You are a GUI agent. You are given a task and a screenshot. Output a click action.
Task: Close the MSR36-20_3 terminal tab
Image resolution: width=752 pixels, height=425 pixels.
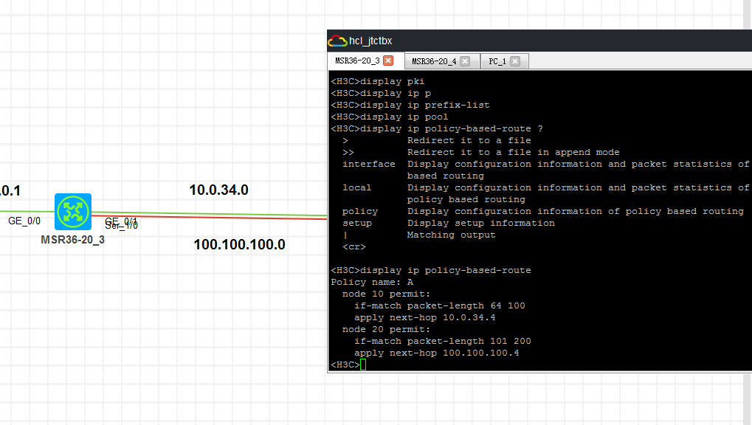point(388,61)
